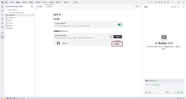Click the # context icon in chat input
The height and width of the screenshot is (99, 186).
149,93
